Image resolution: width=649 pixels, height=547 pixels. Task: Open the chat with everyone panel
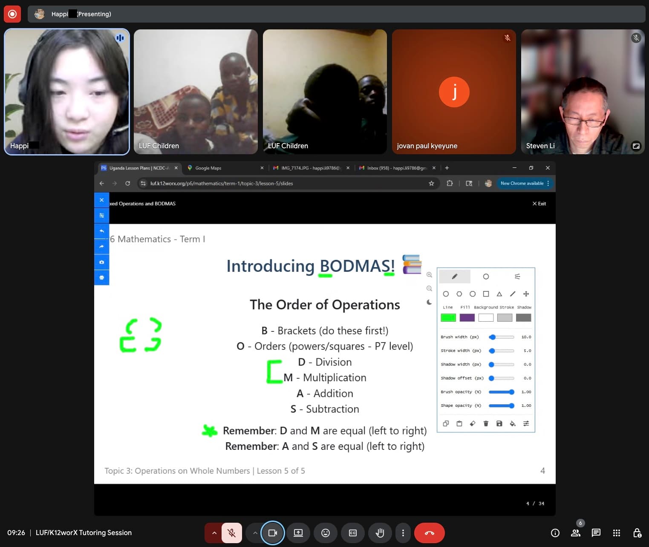[596, 533]
